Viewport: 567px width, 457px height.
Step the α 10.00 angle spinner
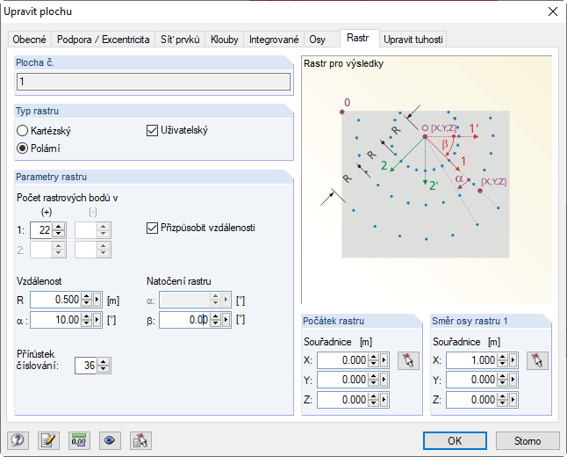[86, 320]
